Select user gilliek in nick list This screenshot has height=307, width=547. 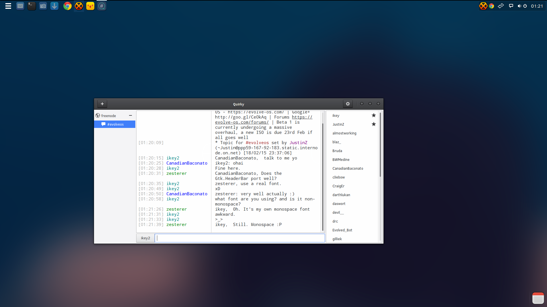pos(352,239)
